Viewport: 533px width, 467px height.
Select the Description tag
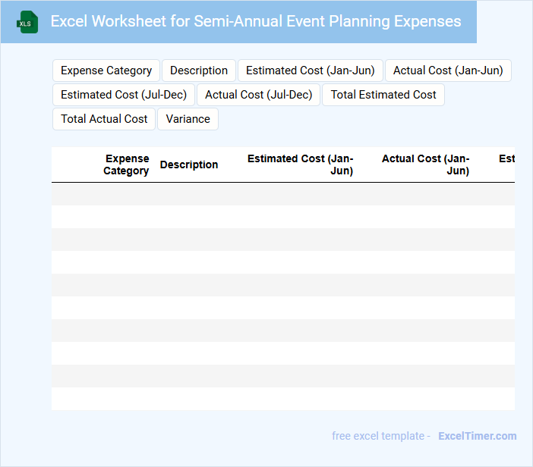199,71
